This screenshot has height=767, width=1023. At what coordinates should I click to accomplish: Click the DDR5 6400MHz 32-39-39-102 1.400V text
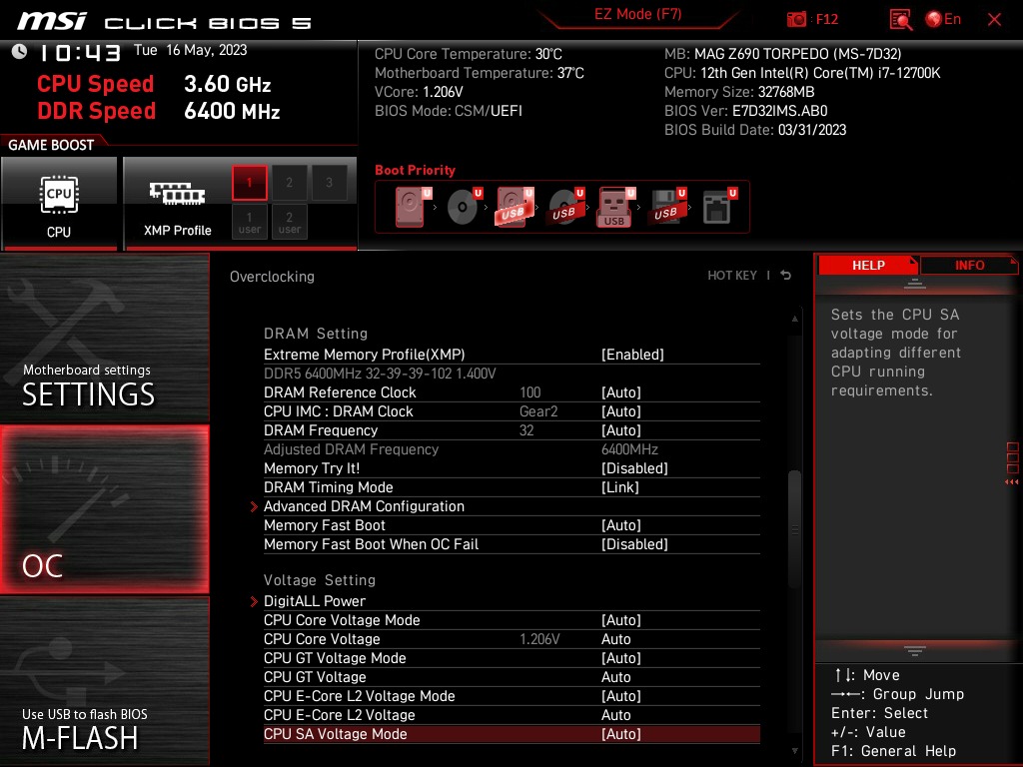[x=380, y=374]
